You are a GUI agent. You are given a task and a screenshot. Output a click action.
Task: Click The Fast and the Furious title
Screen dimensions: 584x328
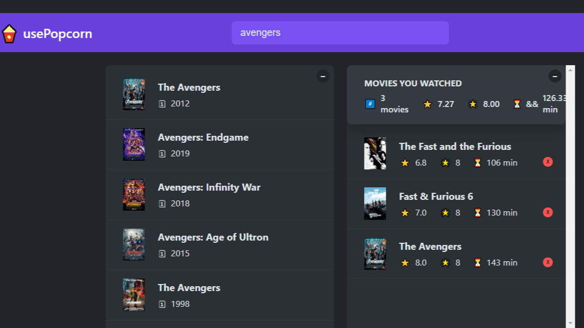coord(455,147)
